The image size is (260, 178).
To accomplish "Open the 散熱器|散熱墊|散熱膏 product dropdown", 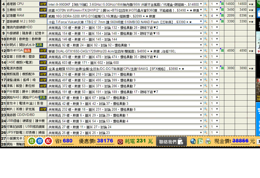I will pyautogui.click(x=125, y=39).
